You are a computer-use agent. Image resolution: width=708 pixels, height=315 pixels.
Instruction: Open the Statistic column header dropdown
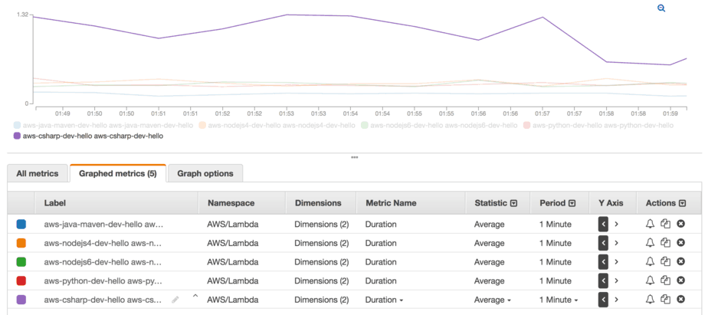[x=513, y=203]
